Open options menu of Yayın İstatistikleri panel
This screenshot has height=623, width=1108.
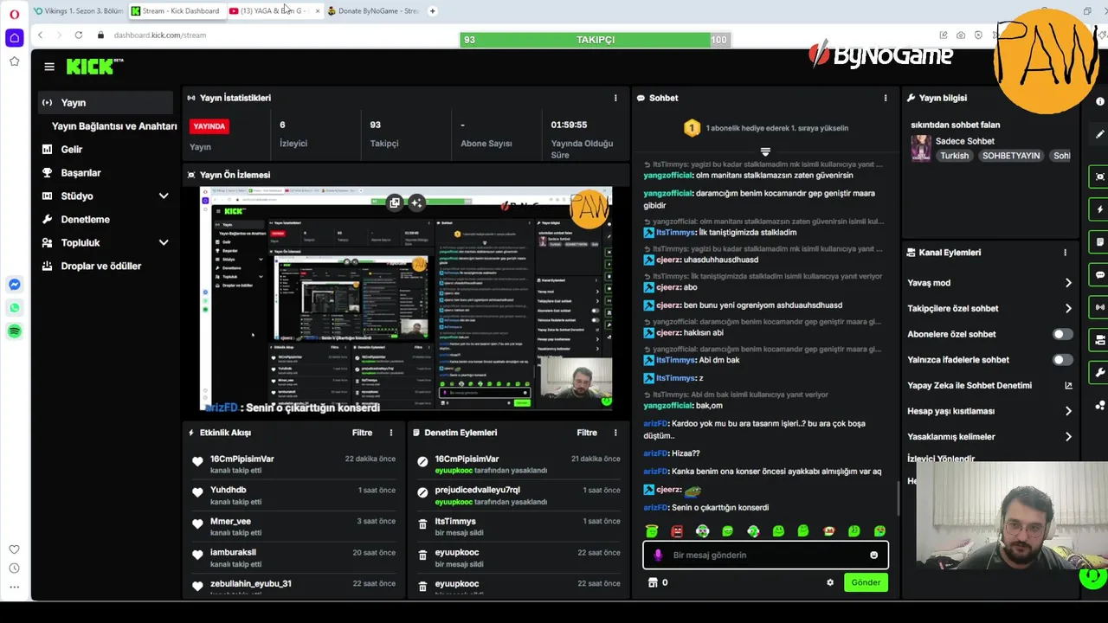click(x=615, y=98)
